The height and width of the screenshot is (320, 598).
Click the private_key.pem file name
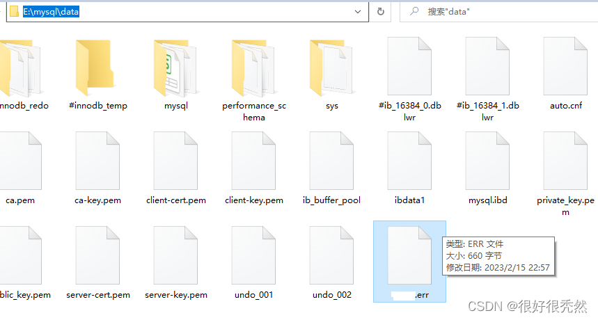565,206
